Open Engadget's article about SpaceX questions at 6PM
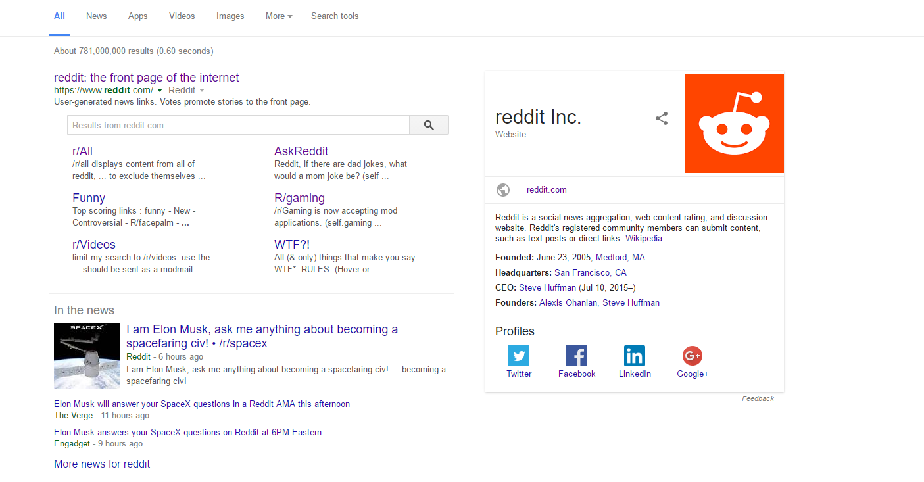924x482 pixels. point(188,432)
